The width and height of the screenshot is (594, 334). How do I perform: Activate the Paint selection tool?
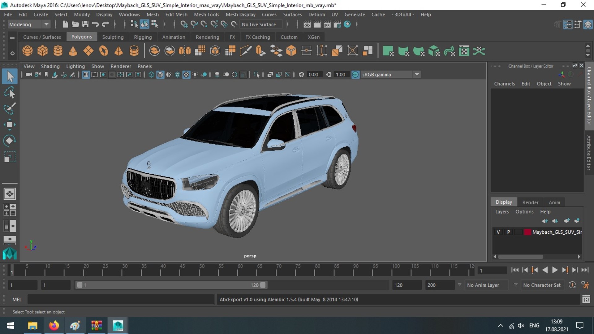pyautogui.click(x=10, y=109)
